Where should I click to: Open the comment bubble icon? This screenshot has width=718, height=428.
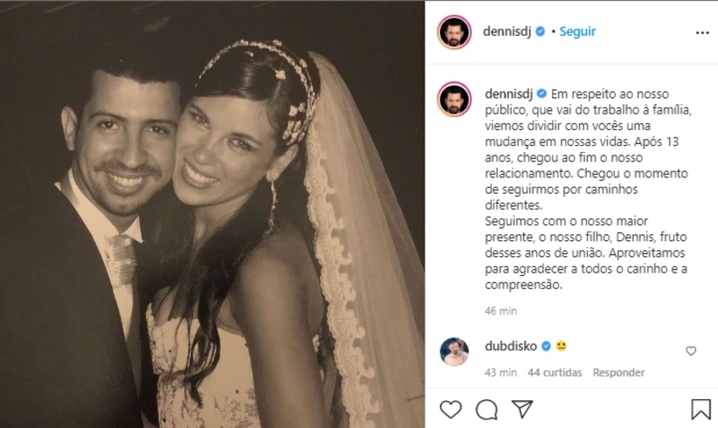pos(487,410)
